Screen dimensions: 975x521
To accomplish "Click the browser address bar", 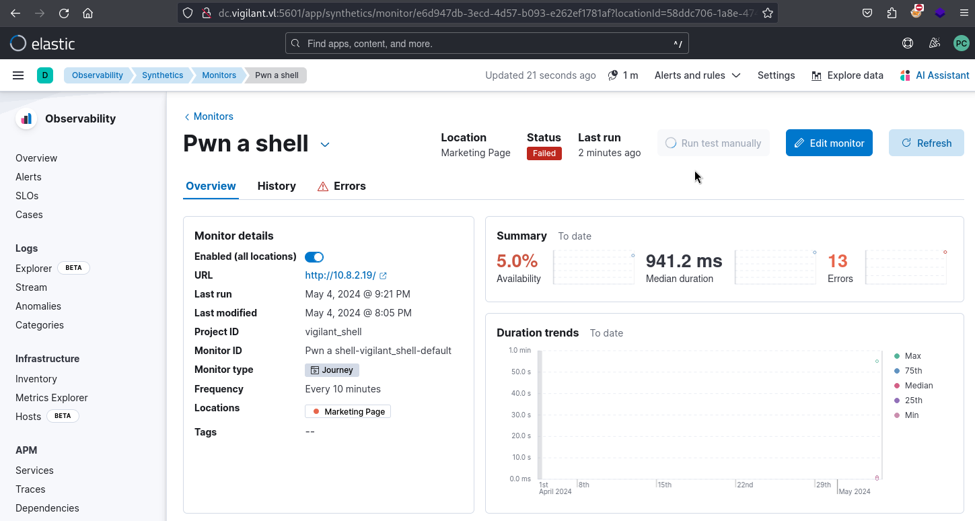I will pyautogui.click(x=478, y=13).
